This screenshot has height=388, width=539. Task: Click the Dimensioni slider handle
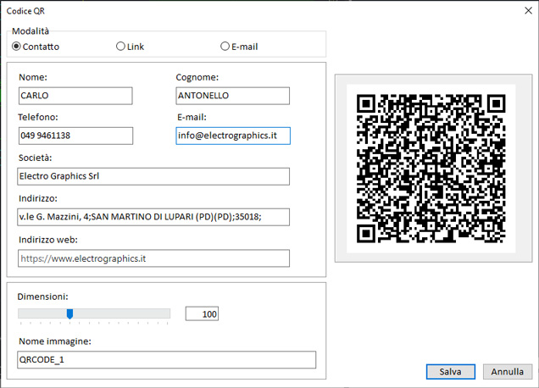pyautogui.click(x=69, y=313)
